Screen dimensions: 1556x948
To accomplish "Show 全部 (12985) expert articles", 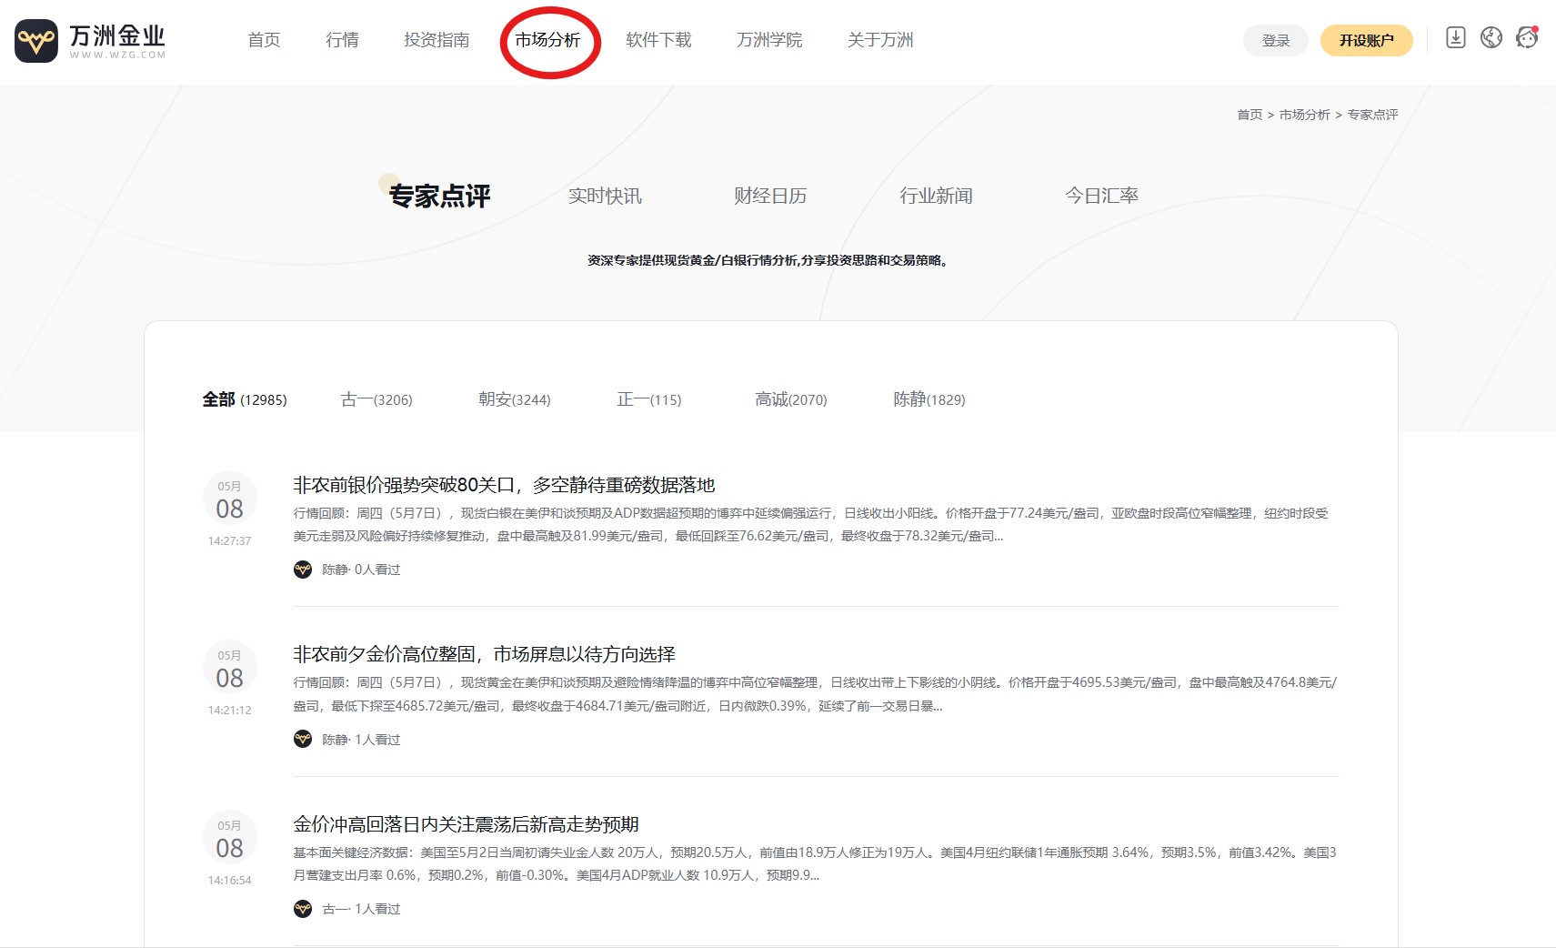I will 245,399.
